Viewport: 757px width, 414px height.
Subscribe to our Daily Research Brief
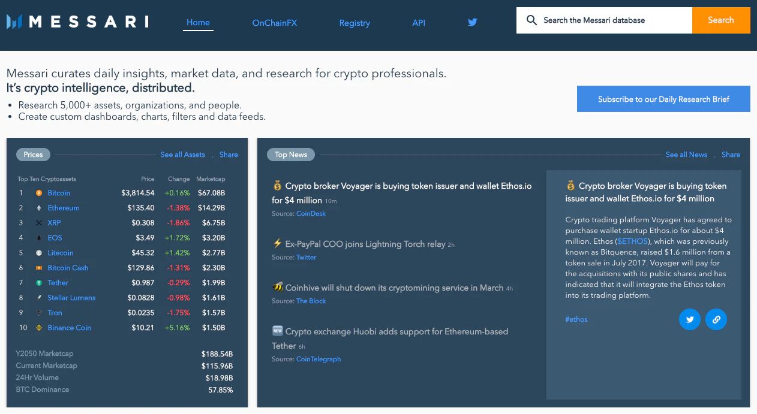663,99
